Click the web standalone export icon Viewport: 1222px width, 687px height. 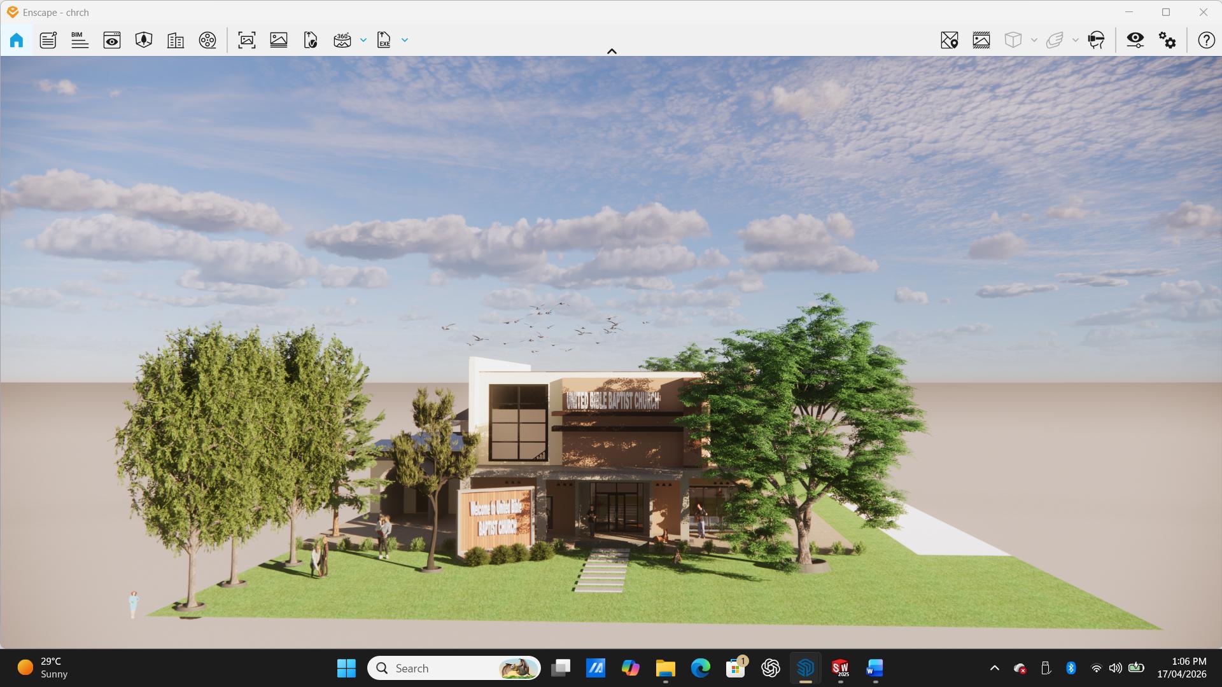click(311, 40)
